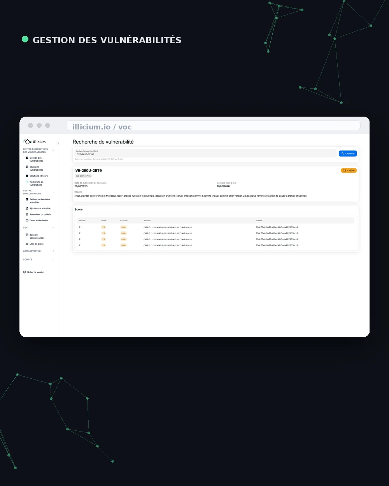389x486 pixels.
Task: Open the Solutions éditeurs sidebar icon
Action: coord(27,176)
